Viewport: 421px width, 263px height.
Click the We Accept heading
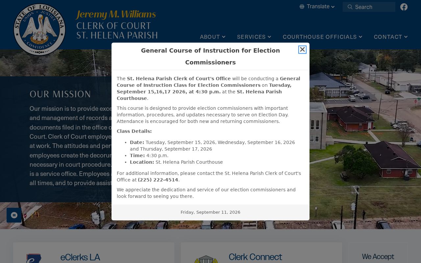(378, 257)
